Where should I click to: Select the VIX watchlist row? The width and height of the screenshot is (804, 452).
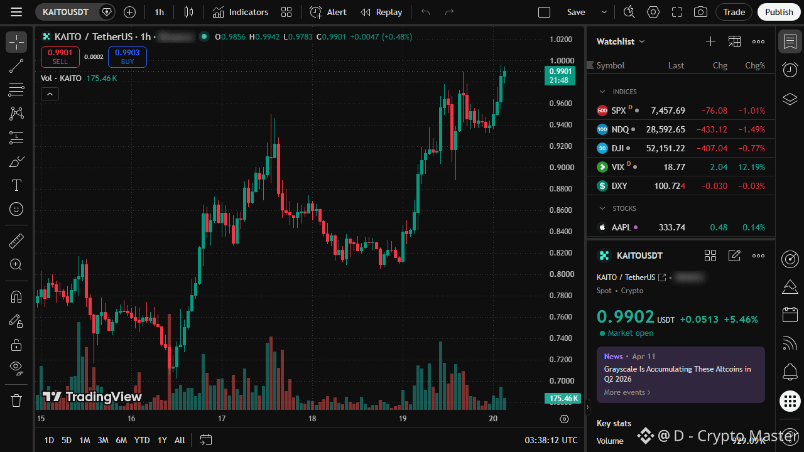681,167
